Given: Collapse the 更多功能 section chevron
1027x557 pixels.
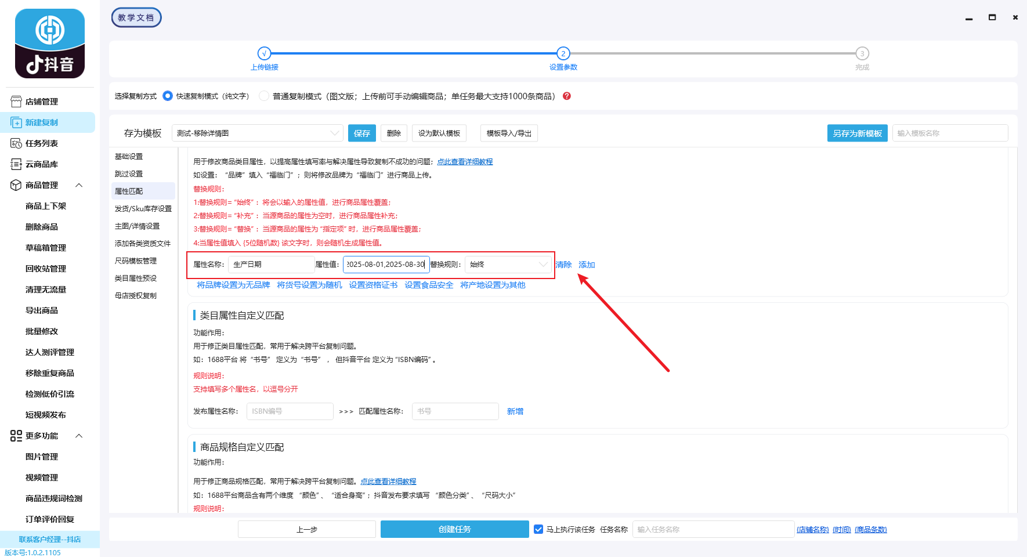Looking at the screenshot, I should (79, 436).
